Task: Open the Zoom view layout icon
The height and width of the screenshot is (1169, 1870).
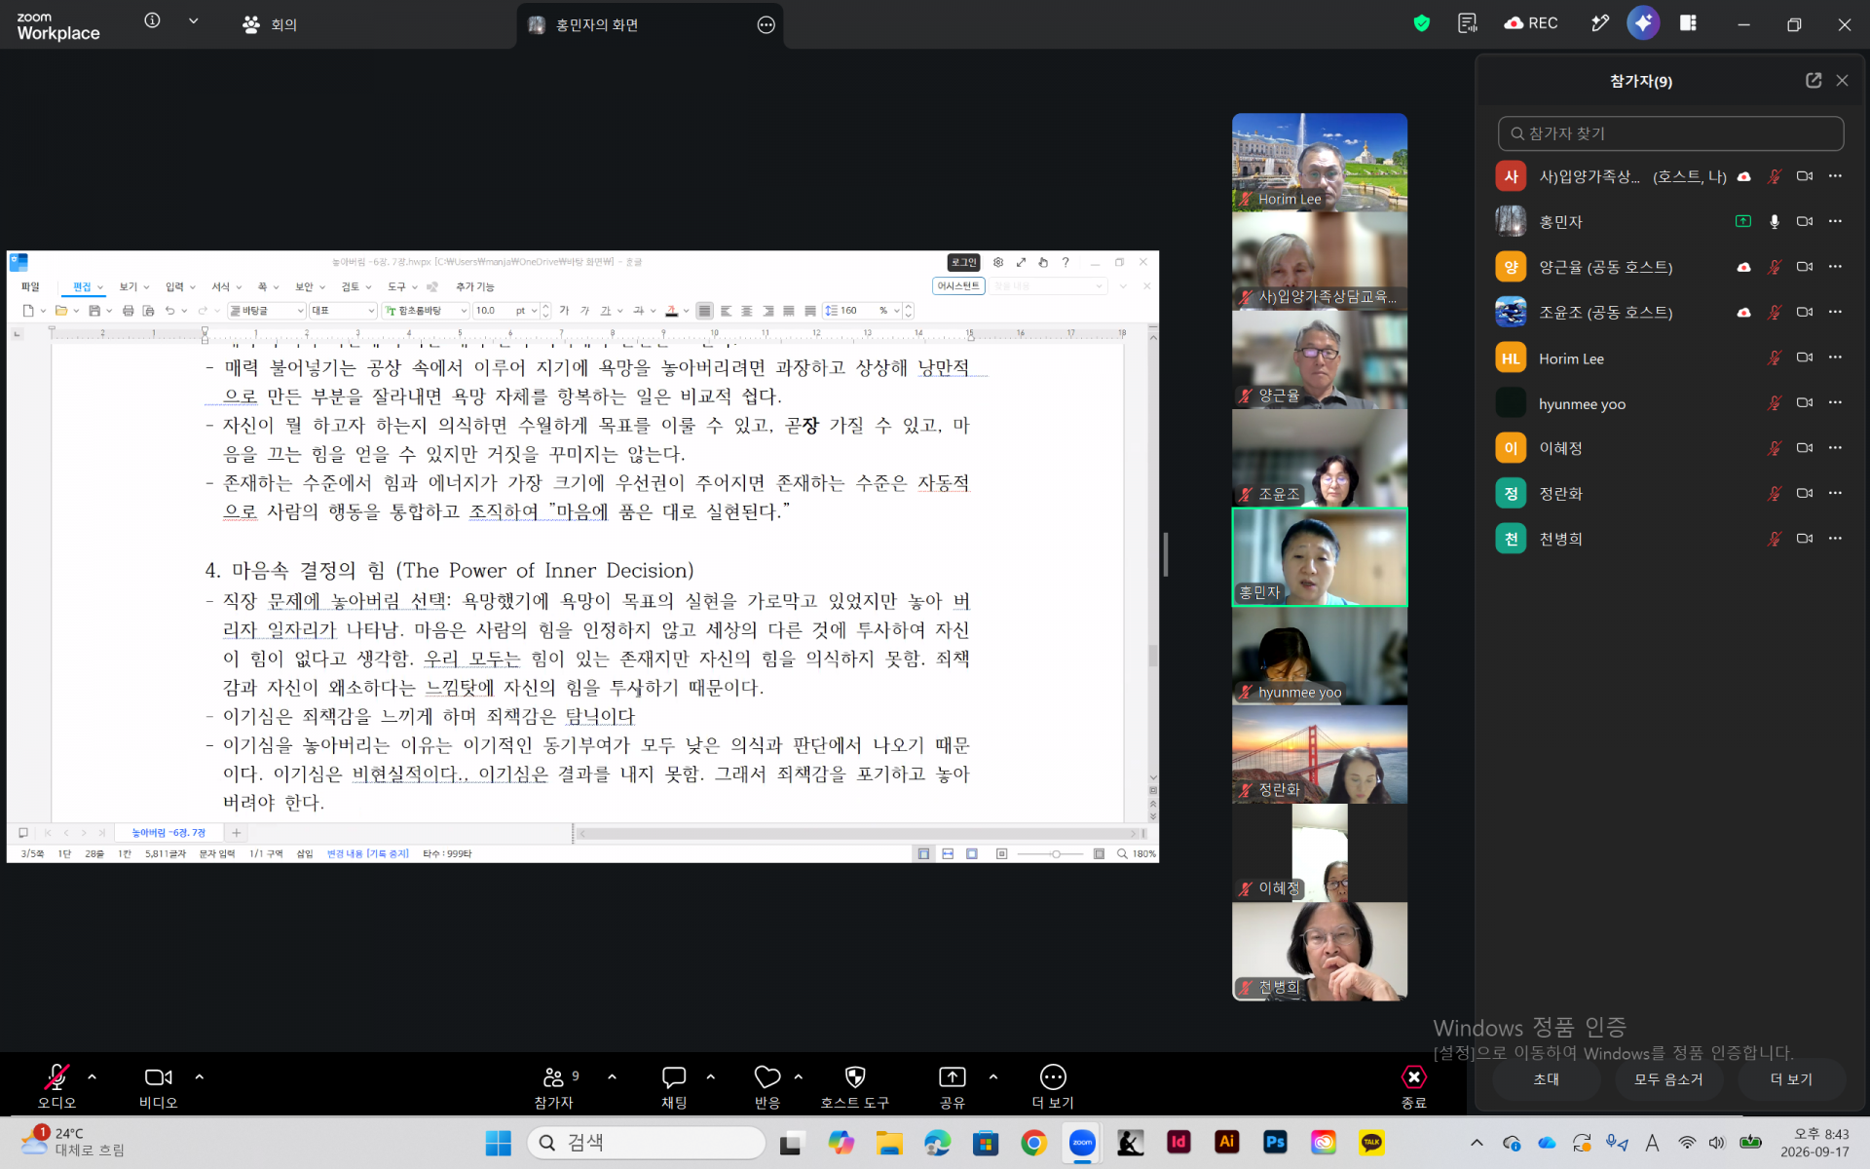Action: [1688, 23]
